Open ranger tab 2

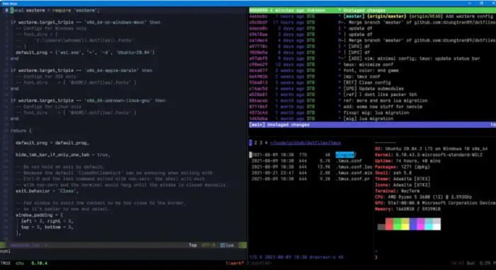pos(256,143)
